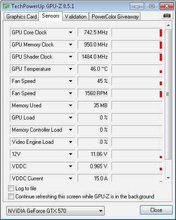Image resolution: width=176 pixels, height=220 pixels.
Task: Close window using red X button
Action: pos(167,6)
